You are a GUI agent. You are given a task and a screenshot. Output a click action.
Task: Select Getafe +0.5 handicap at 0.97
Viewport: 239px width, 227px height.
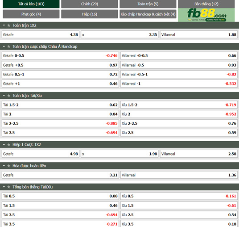(x=60, y=65)
